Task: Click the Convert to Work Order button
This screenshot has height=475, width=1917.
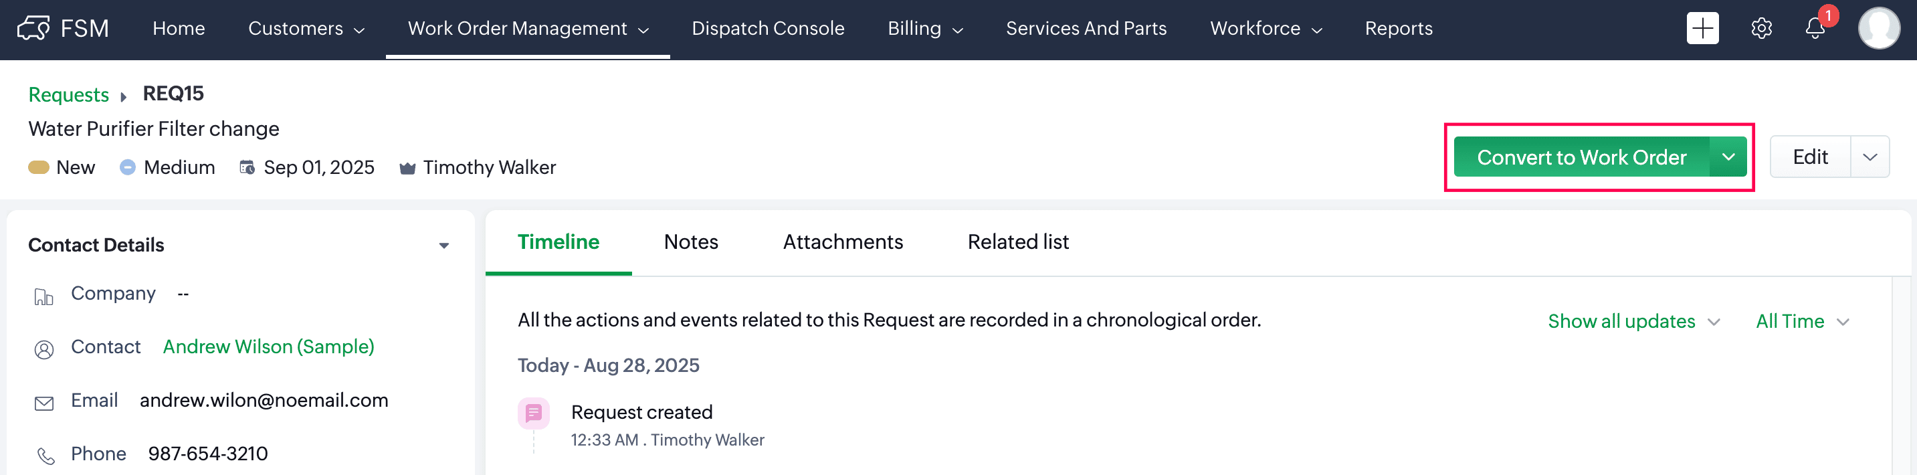Action: (1581, 157)
